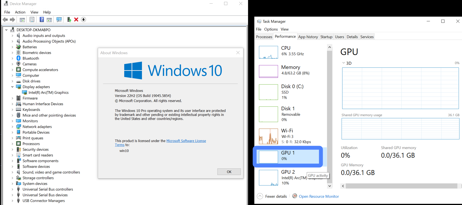Toggle the Show/Hide Action Pane toolbar icon
The image size is (462, 205).
49,20
